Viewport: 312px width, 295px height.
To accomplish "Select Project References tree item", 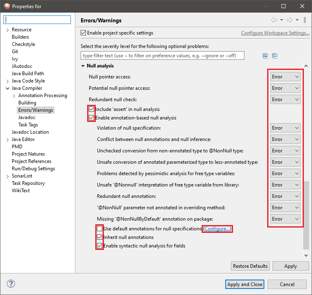I will tap(32, 161).
